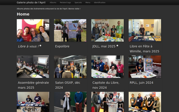This screenshot has width=179, height=112.
Task: Click Assemblée générale mars 2025 title
Action: click(33, 85)
